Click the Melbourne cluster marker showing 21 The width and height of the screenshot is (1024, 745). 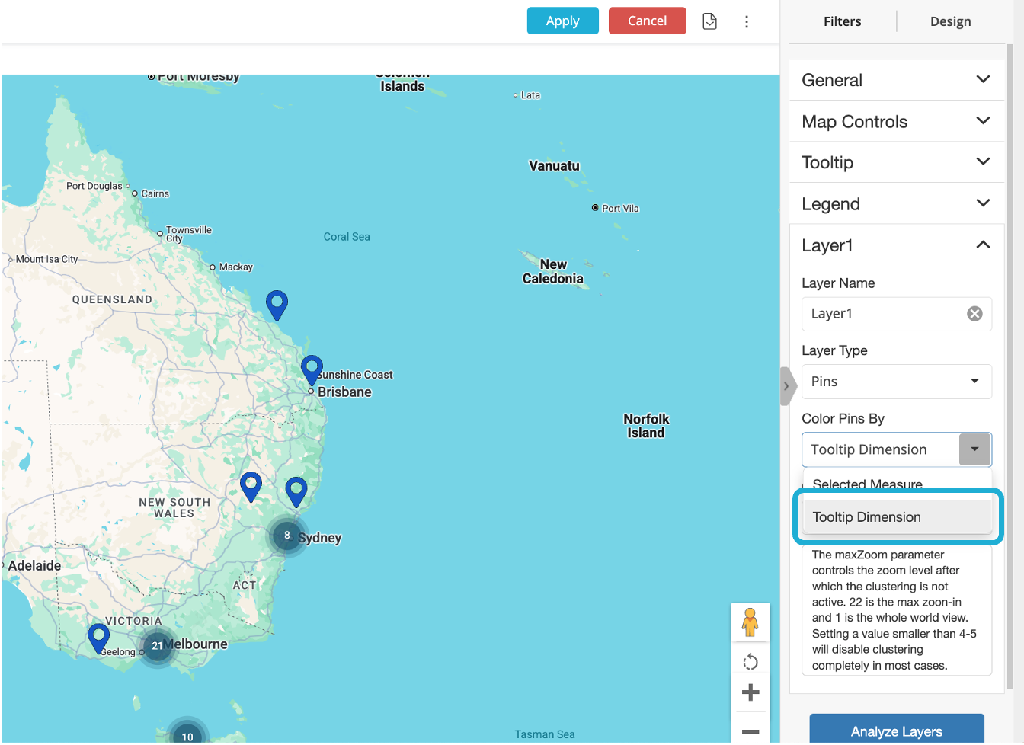(157, 646)
